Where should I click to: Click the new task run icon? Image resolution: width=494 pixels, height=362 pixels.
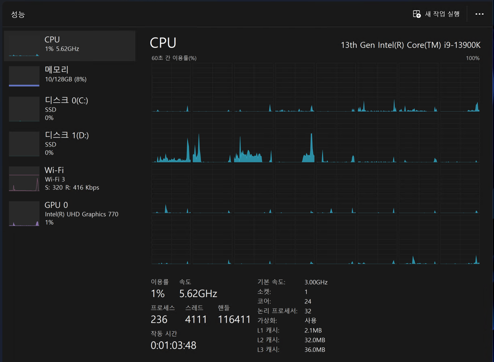pos(417,14)
